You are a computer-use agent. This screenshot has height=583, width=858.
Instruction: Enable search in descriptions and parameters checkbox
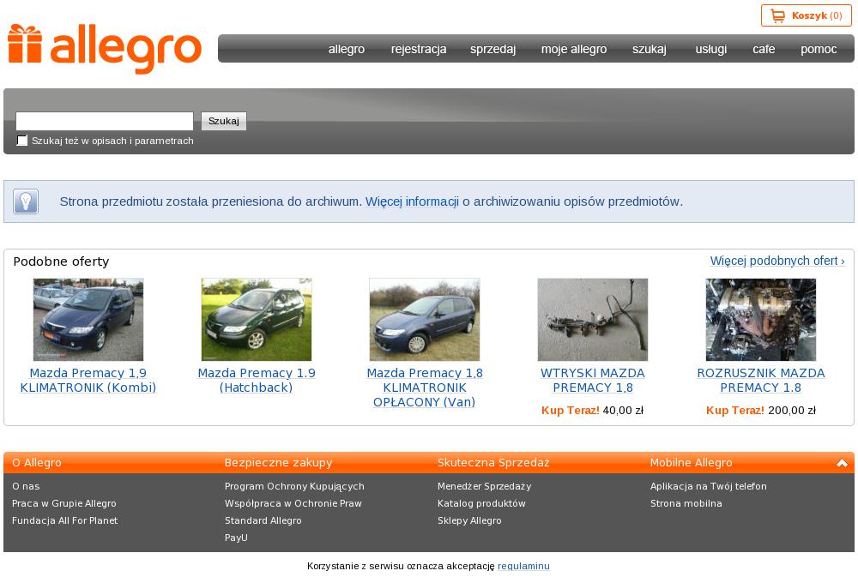[x=22, y=141]
